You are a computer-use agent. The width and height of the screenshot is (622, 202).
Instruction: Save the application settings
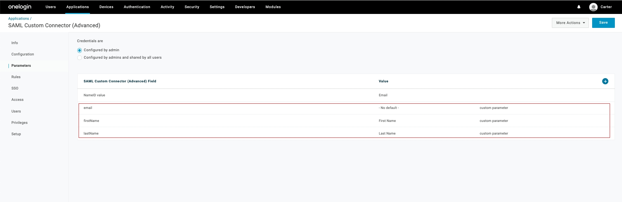[603, 23]
